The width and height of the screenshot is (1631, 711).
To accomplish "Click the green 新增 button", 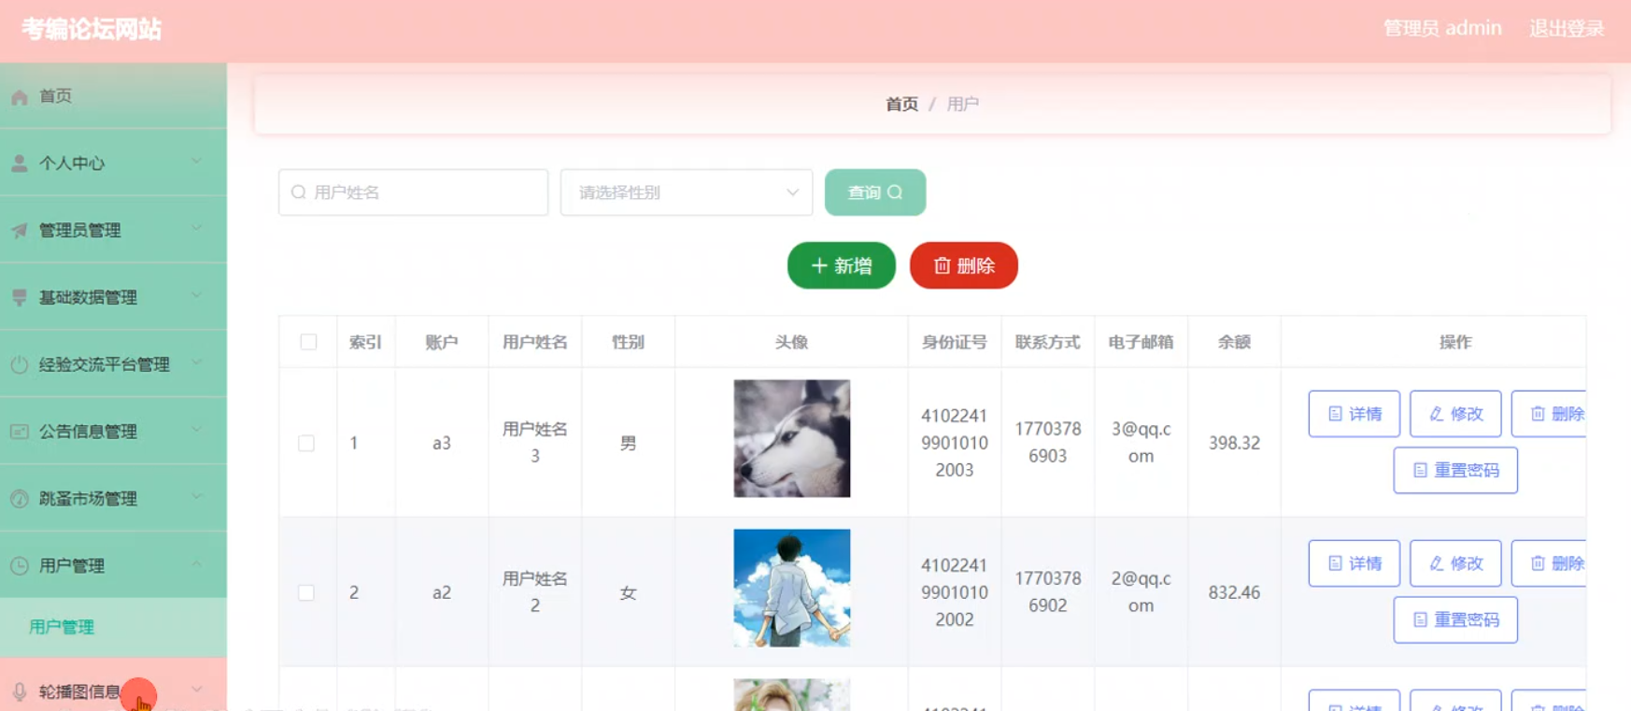I will coord(842,265).
